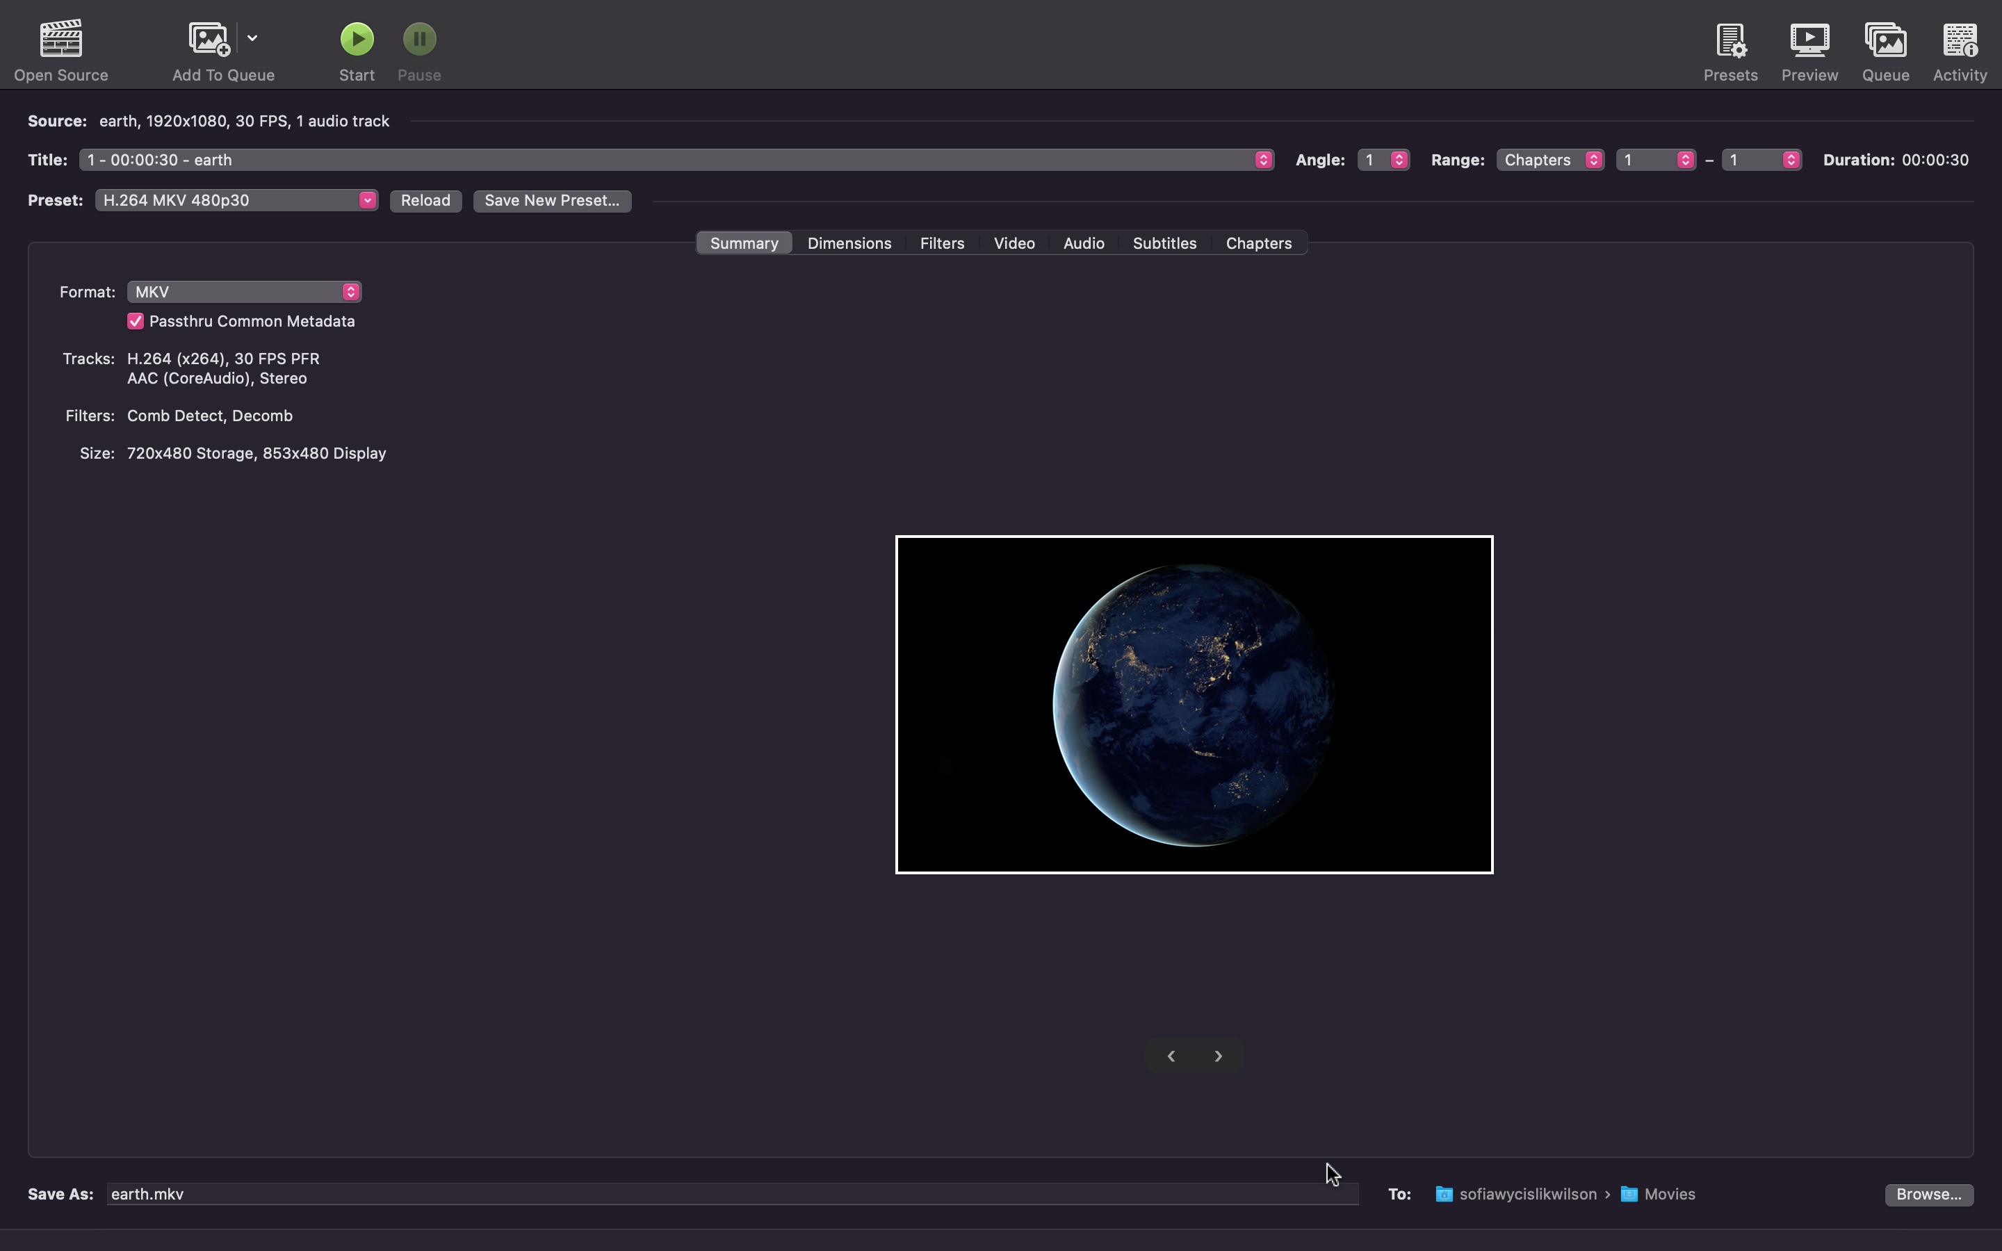Open the ending chapter dropdown

(1761, 160)
